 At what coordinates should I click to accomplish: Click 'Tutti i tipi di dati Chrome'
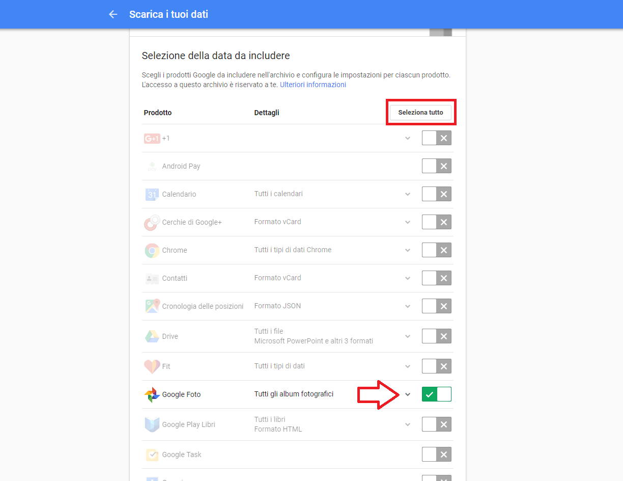point(293,250)
